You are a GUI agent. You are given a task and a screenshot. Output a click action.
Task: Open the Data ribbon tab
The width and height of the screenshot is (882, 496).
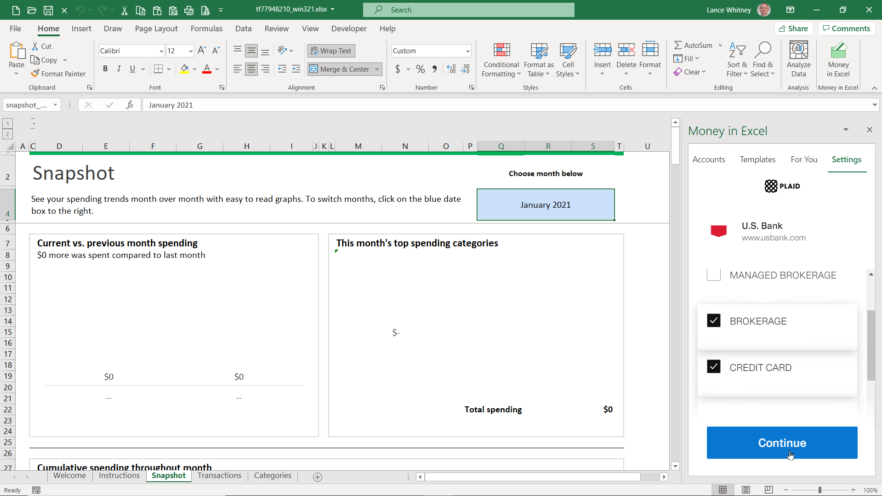tap(243, 29)
